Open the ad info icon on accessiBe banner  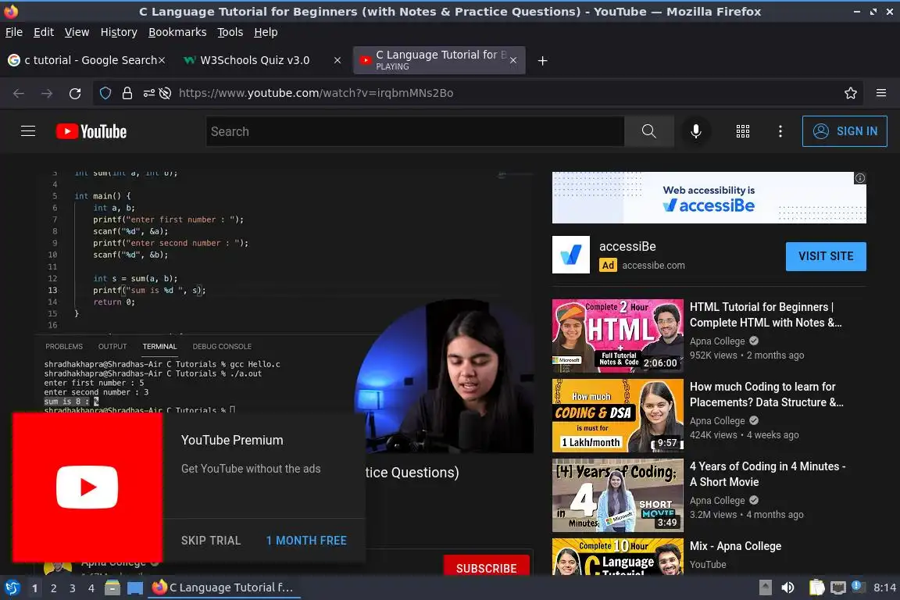point(860,178)
